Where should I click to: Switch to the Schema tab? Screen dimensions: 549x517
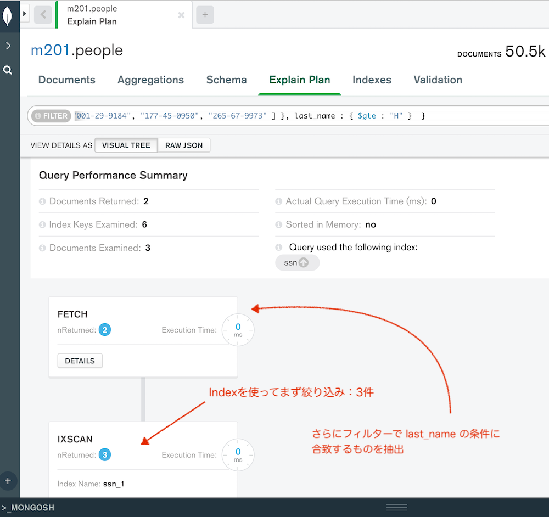tap(227, 80)
